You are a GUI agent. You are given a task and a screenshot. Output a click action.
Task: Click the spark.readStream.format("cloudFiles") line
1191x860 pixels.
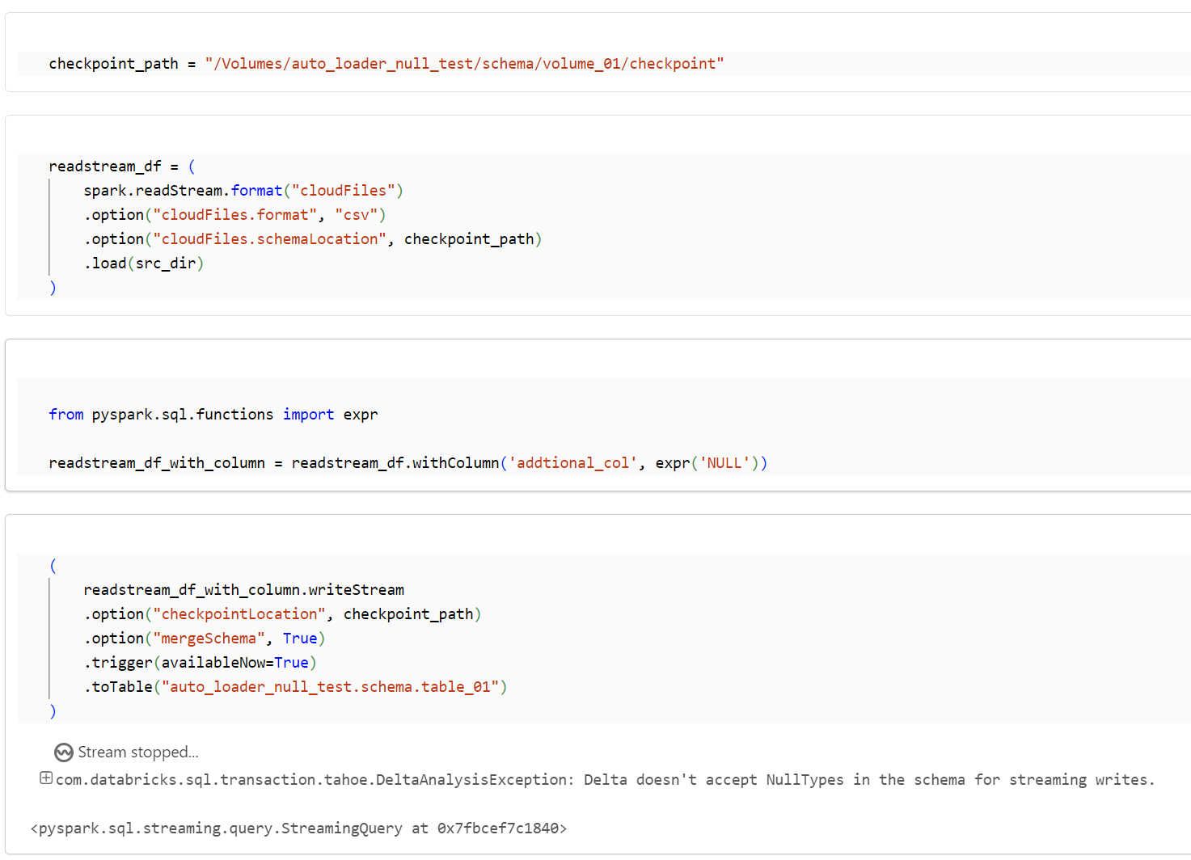pyautogui.click(x=243, y=191)
